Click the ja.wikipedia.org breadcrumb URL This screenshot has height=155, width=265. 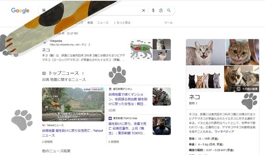(68, 45)
